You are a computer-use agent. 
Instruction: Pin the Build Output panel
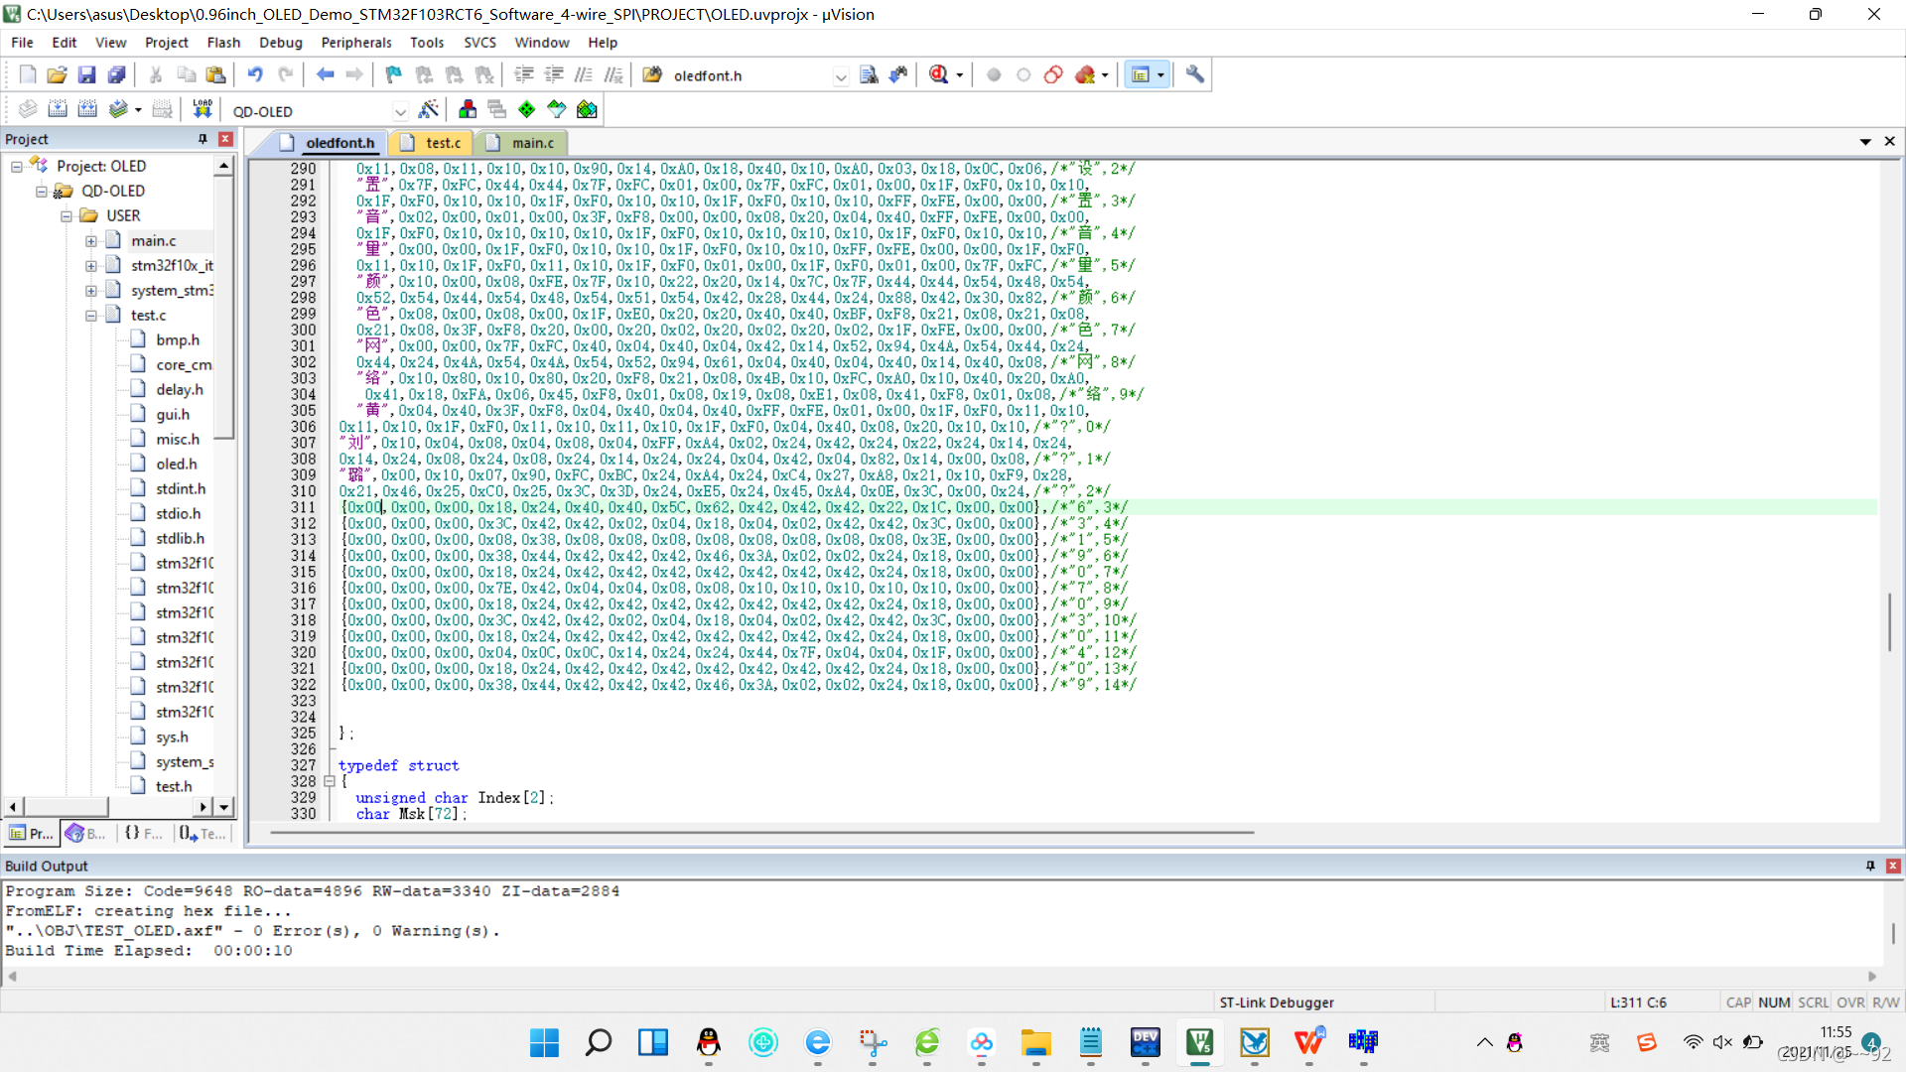(1870, 866)
